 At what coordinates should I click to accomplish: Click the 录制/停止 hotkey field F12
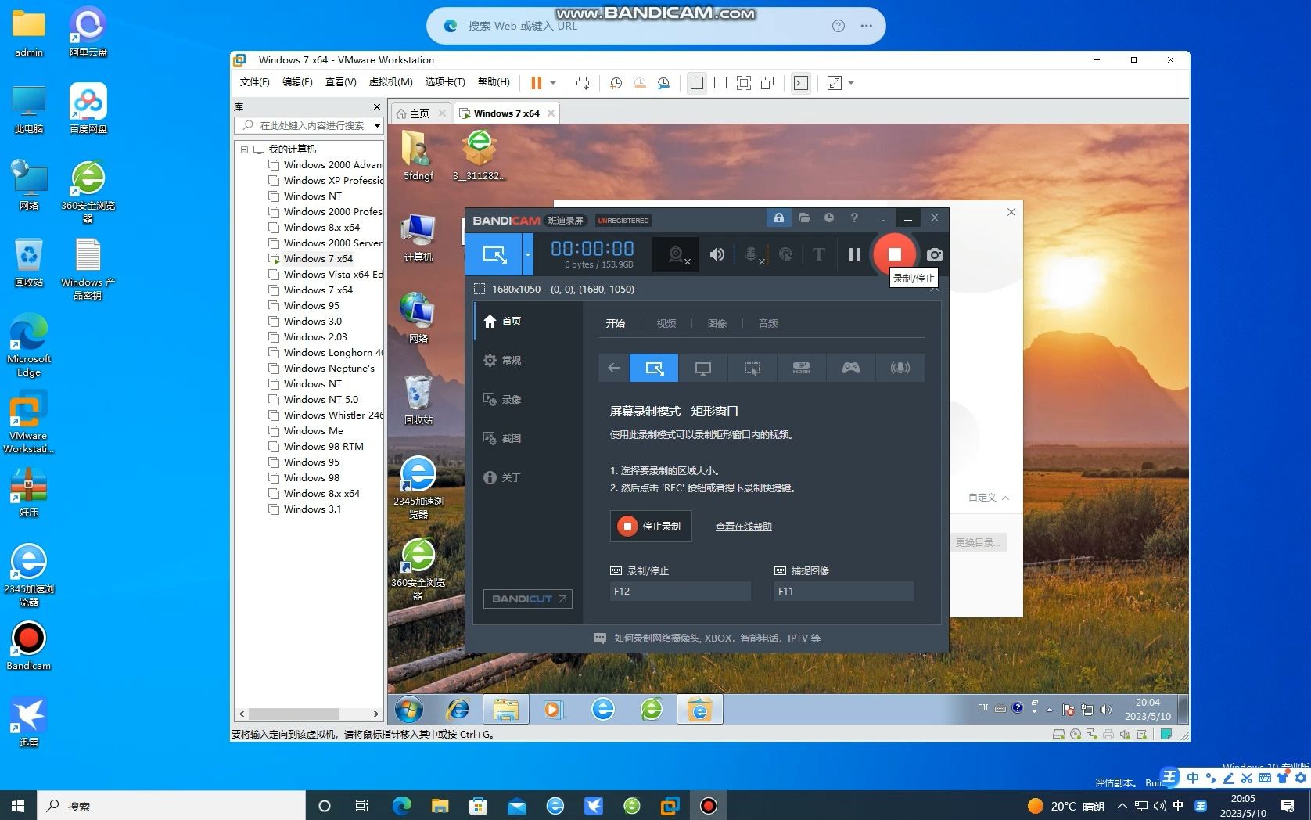(680, 591)
